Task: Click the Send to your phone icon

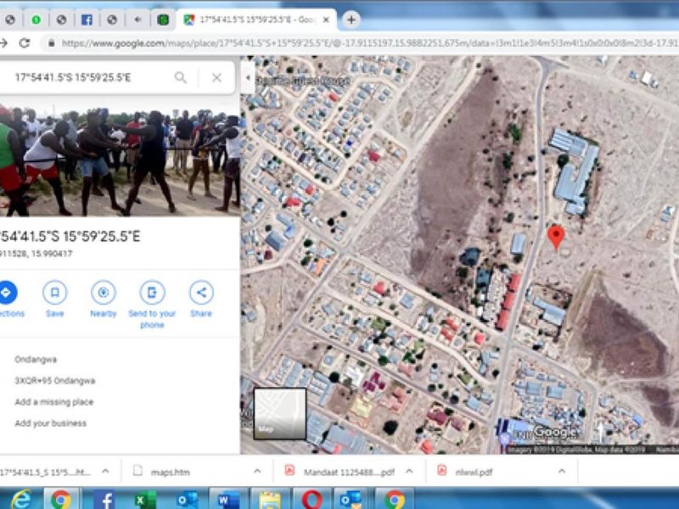Action: (152, 293)
